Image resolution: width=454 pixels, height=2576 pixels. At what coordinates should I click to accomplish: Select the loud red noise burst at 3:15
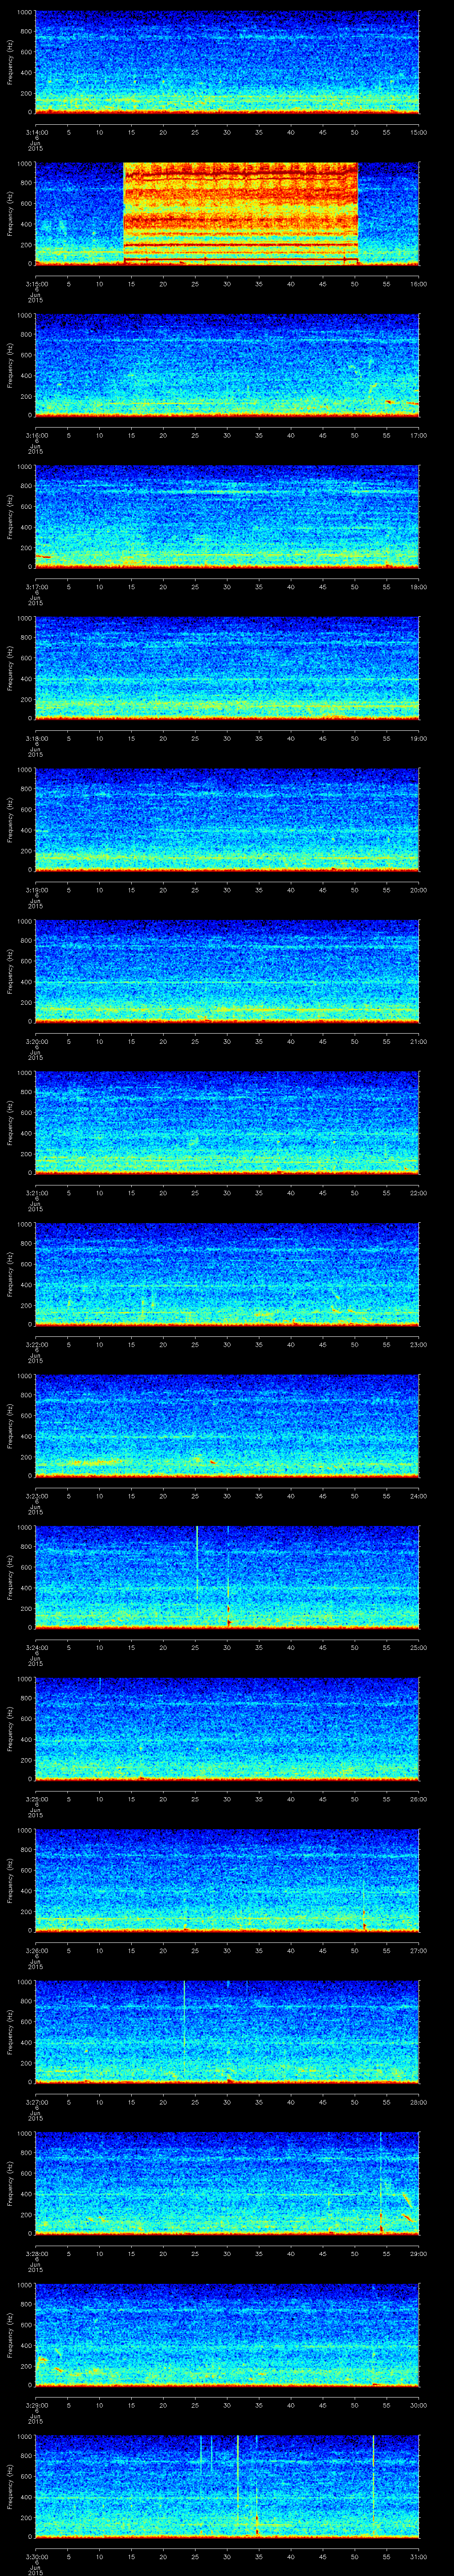pos(240,213)
